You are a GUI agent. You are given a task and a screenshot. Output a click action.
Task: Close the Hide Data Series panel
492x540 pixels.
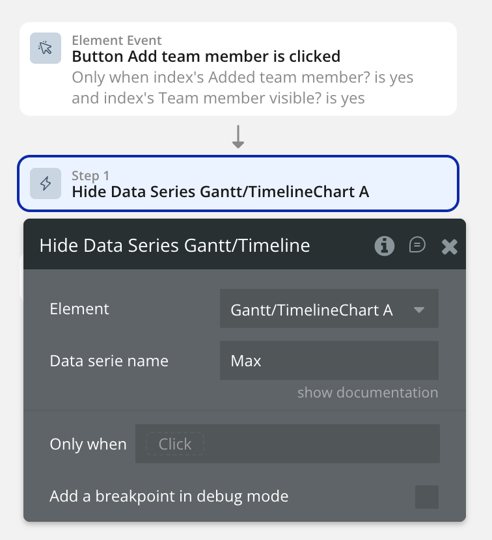click(450, 246)
